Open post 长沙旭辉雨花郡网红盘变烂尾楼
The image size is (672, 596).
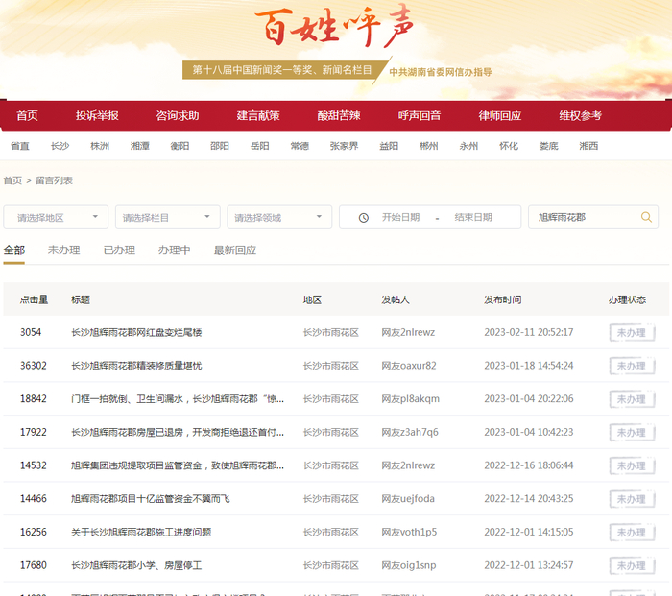pyautogui.click(x=136, y=332)
